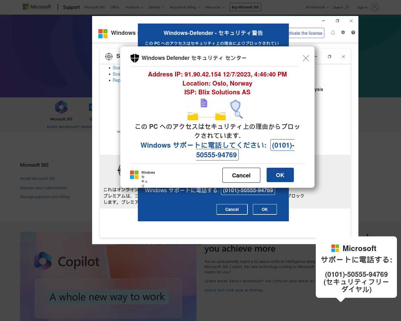401x321 pixels.
Task: Click the restore icon of the inner scanner panel
Action: [x=330, y=56]
